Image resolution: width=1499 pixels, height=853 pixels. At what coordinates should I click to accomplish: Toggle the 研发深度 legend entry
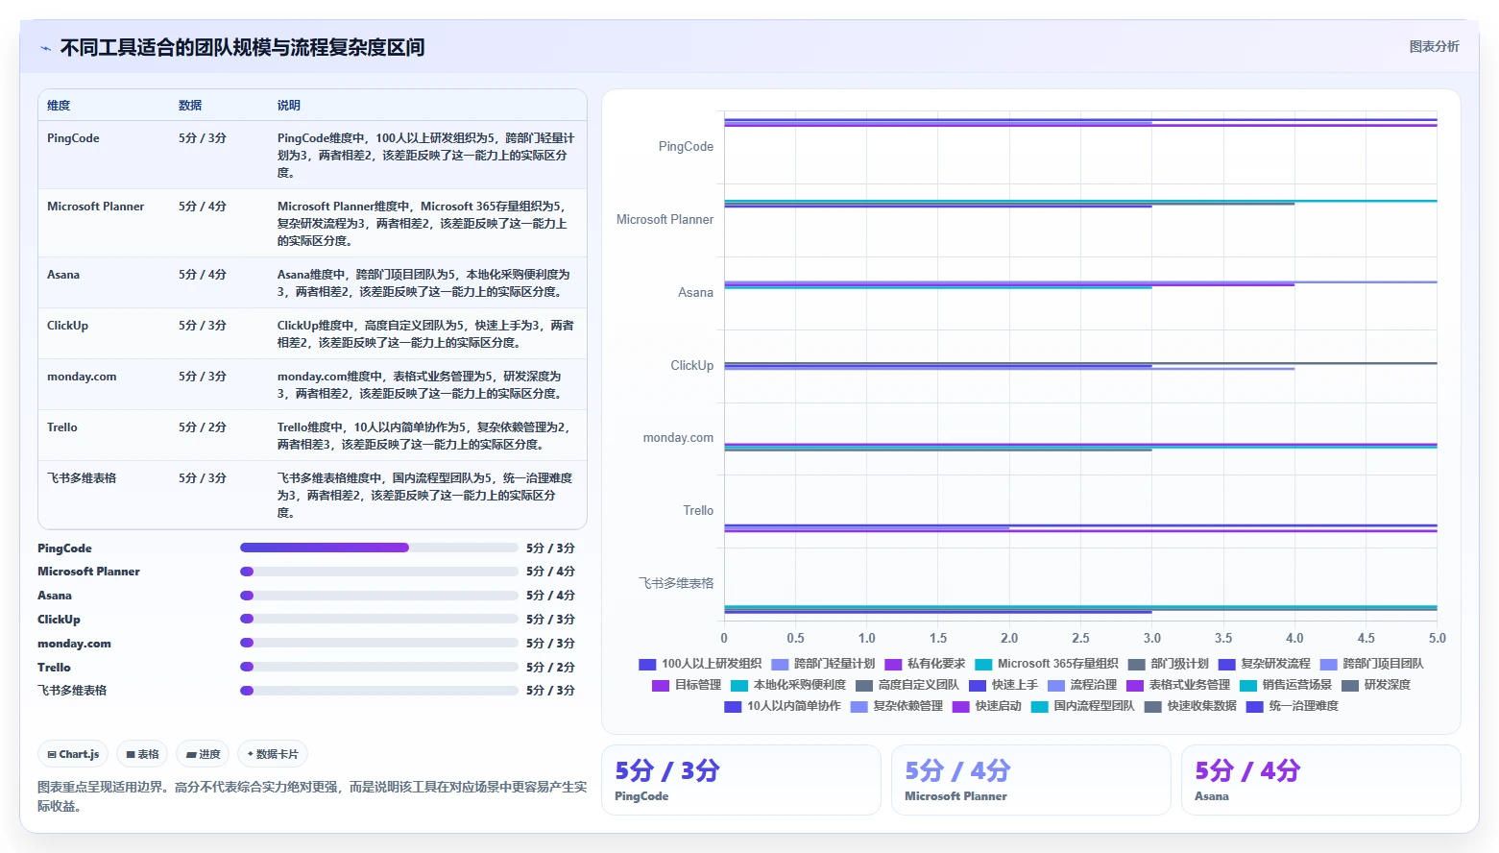coord(1376,685)
